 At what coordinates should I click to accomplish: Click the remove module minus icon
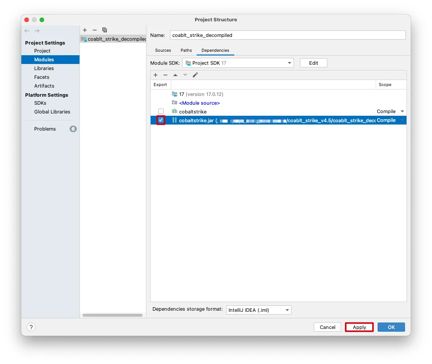click(95, 30)
